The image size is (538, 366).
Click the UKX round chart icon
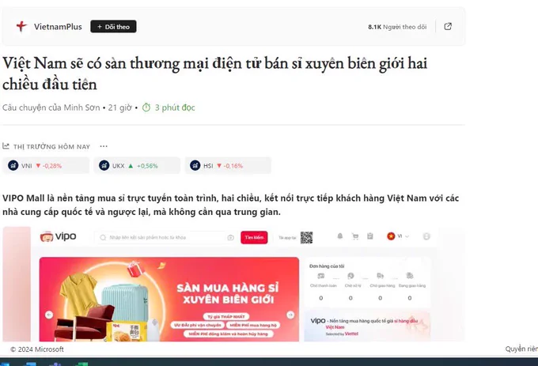click(104, 165)
